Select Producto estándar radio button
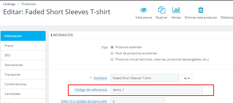The image size is (233, 103). pyautogui.click(x=112, y=47)
